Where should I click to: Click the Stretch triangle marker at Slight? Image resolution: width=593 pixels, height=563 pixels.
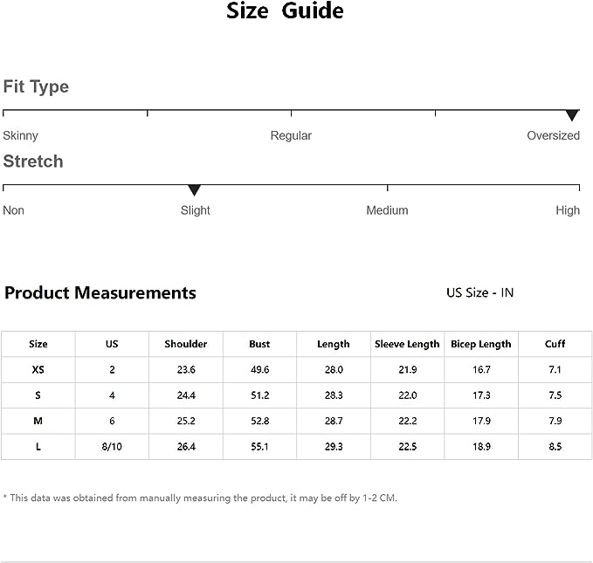(x=195, y=190)
